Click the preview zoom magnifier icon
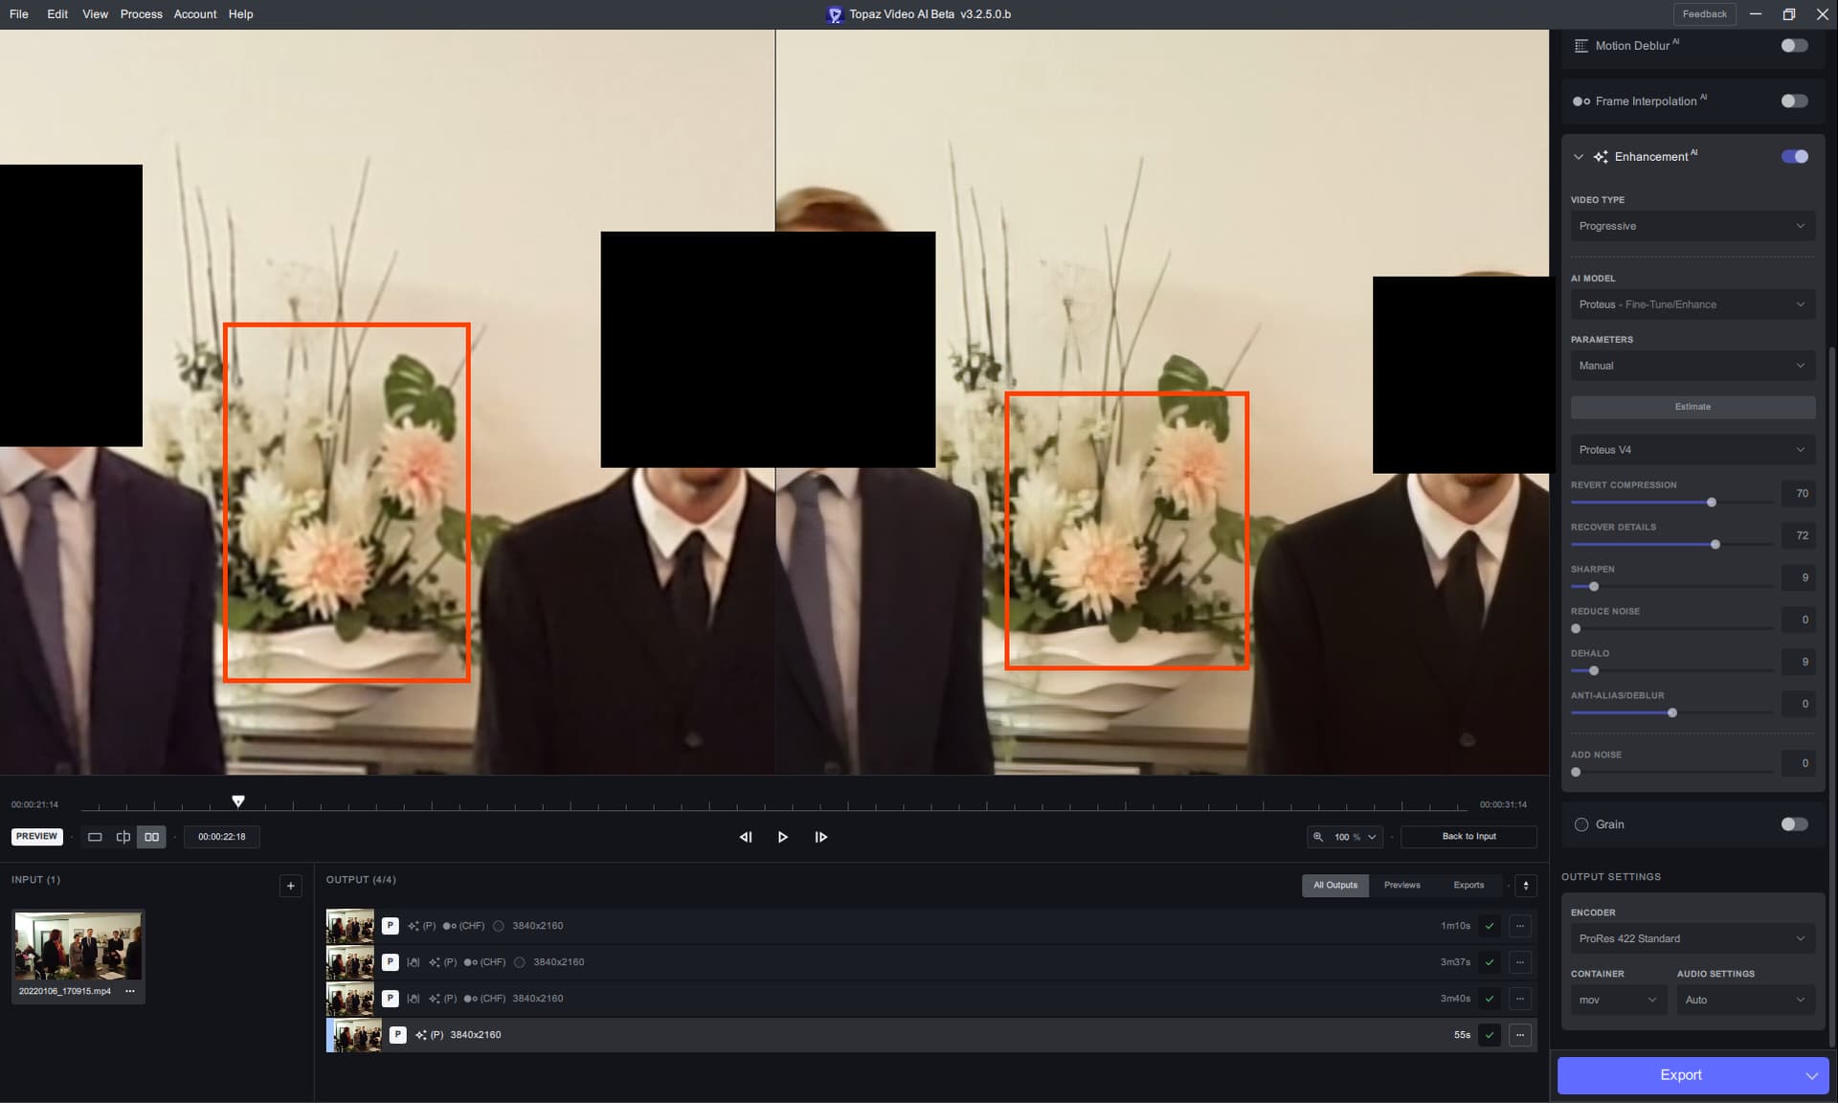1838x1103 pixels. (1318, 837)
